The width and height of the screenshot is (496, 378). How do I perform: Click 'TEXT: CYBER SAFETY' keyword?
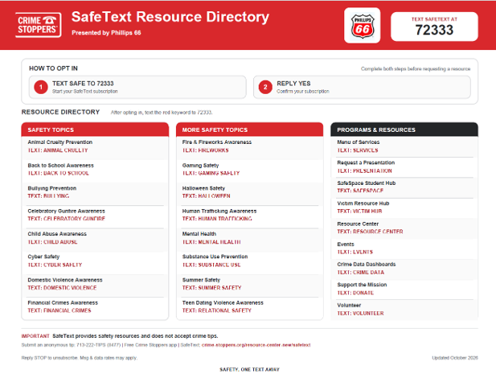pyautogui.click(x=55, y=265)
